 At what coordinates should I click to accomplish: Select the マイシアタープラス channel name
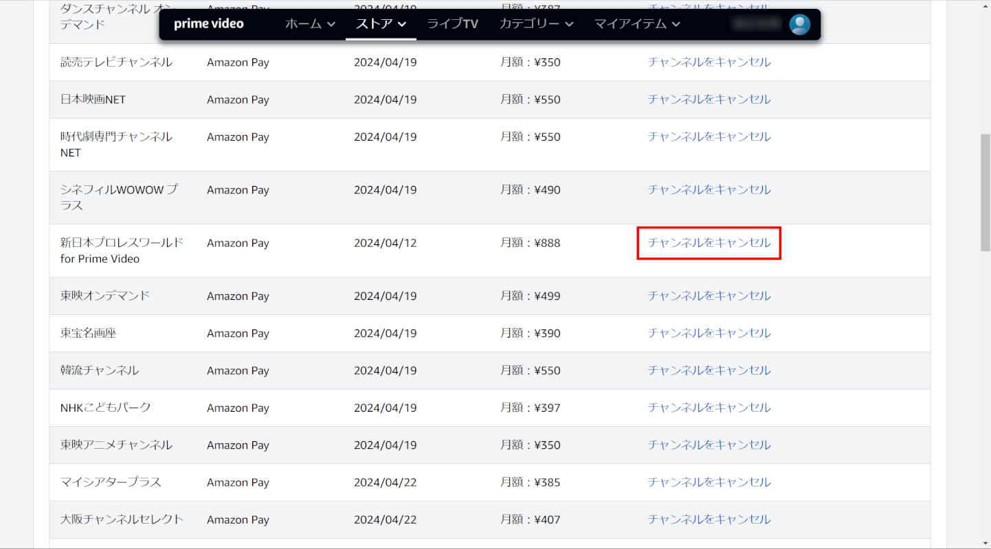pos(111,482)
